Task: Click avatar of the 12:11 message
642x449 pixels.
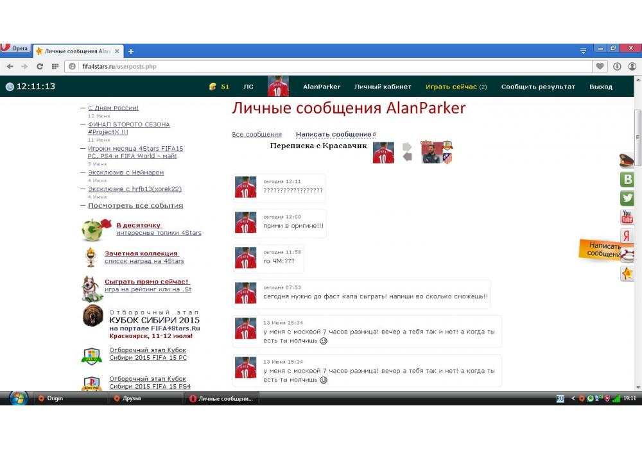Action: [246, 187]
